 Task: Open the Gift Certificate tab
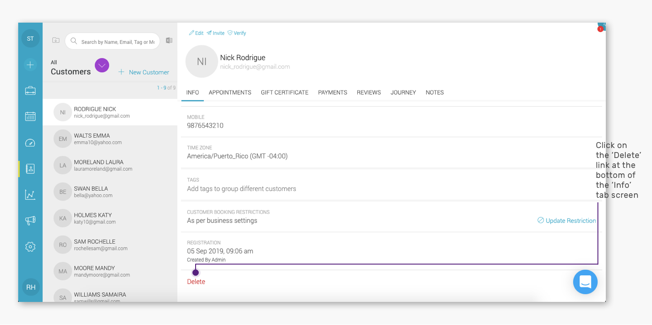tap(285, 92)
